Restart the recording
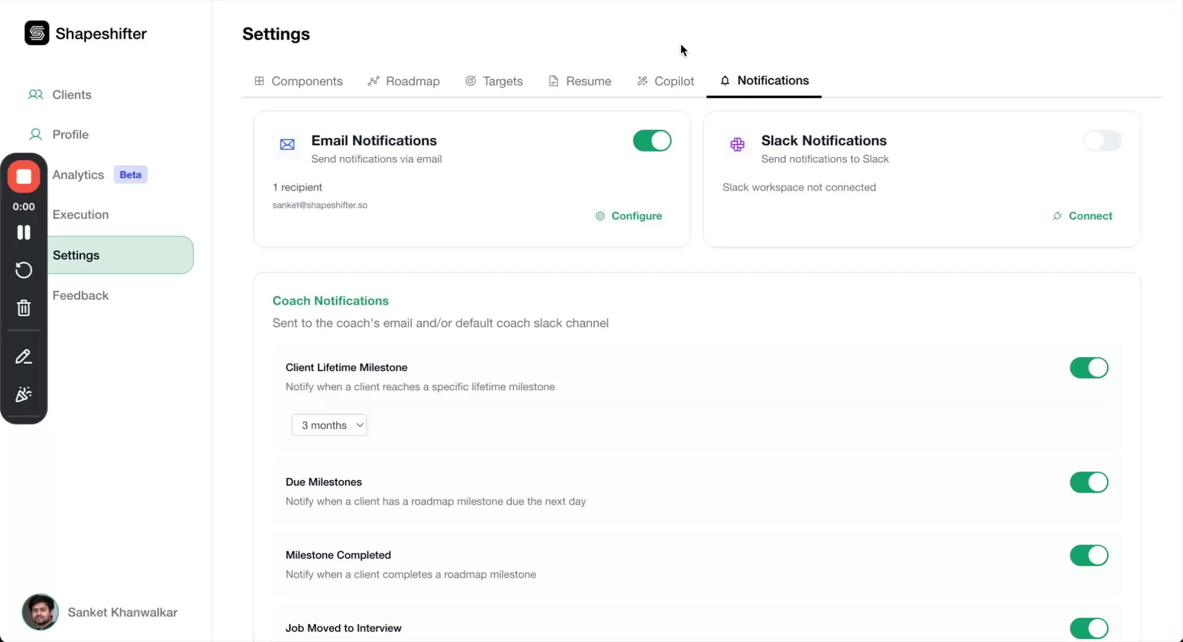 click(24, 270)
